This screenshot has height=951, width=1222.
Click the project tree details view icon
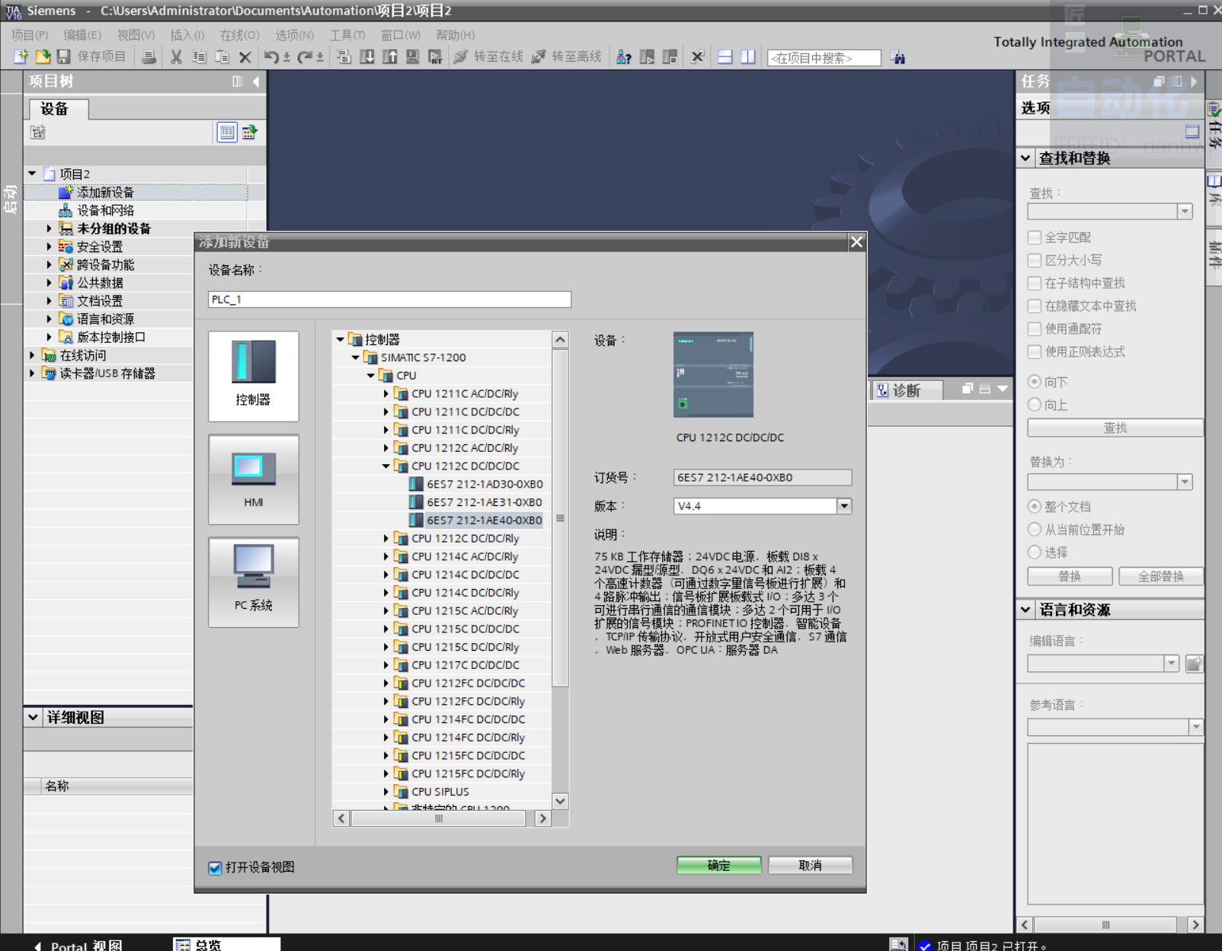click(x=227, y=132)
